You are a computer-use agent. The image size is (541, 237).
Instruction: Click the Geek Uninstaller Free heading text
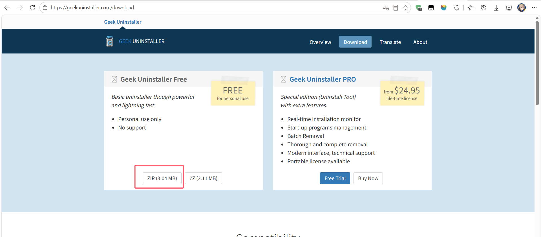(154, 79)
